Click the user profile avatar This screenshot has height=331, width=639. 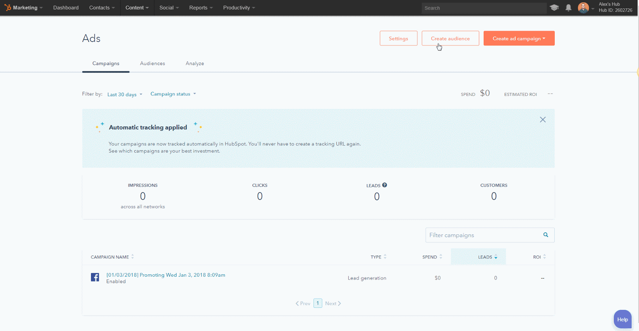pos(583,8)
